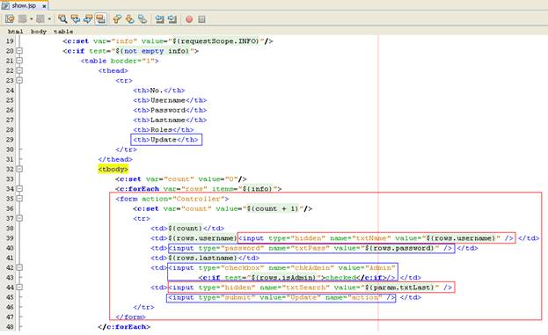Start macro recording with the red circle
Viewport: 548px width, 335px height.
point(189,19)
